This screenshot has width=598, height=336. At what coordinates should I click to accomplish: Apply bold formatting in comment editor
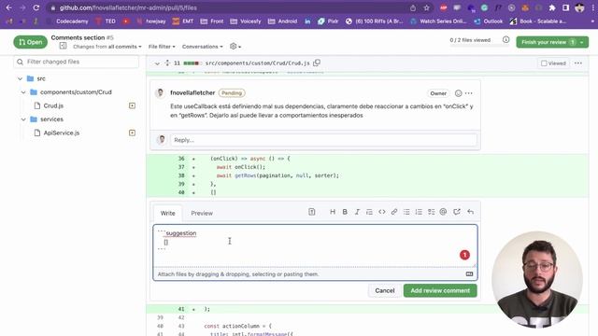(345, 212)
